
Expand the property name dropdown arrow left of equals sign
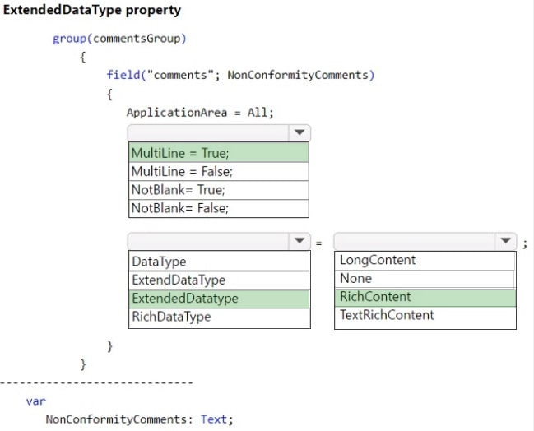(299, 241)
